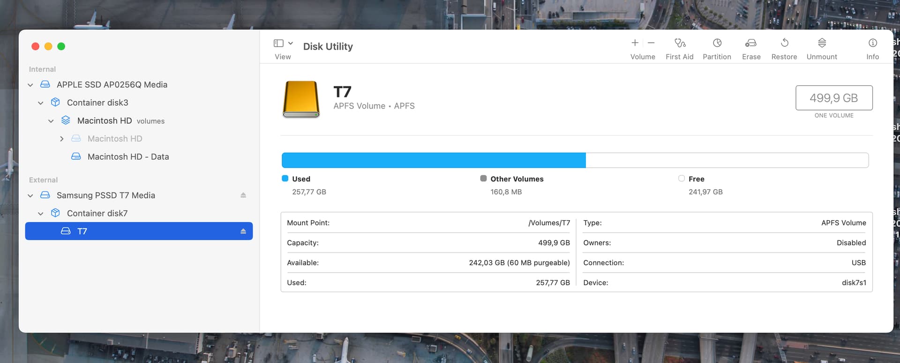
Task: Click the Erase disk icon
Action: point(751,43)
